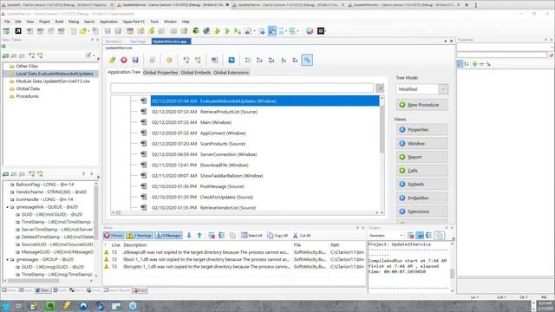Click the Window view button

coord(422,144)
